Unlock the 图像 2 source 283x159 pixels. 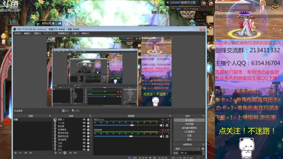88,119
